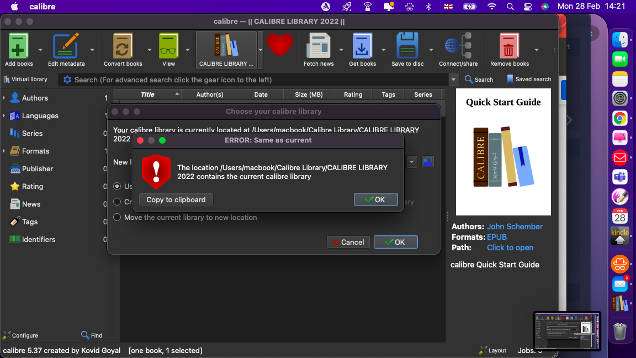Screen dimensions: 636x358
Task: Open Edit metadata dropdown arrow
Action: click(92, 50)
